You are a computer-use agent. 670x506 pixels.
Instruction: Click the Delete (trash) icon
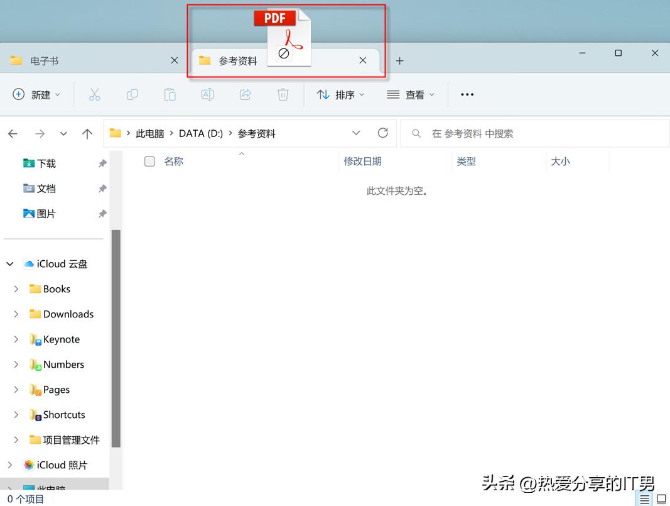coord(283,94)
